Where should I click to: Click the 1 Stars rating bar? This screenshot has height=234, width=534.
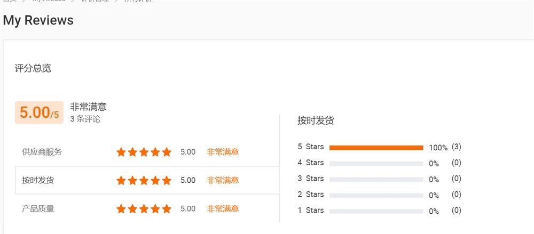point(376,211)
